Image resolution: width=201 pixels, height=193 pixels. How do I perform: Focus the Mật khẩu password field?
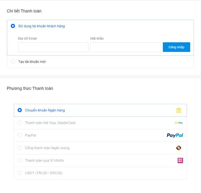(126, 47)
